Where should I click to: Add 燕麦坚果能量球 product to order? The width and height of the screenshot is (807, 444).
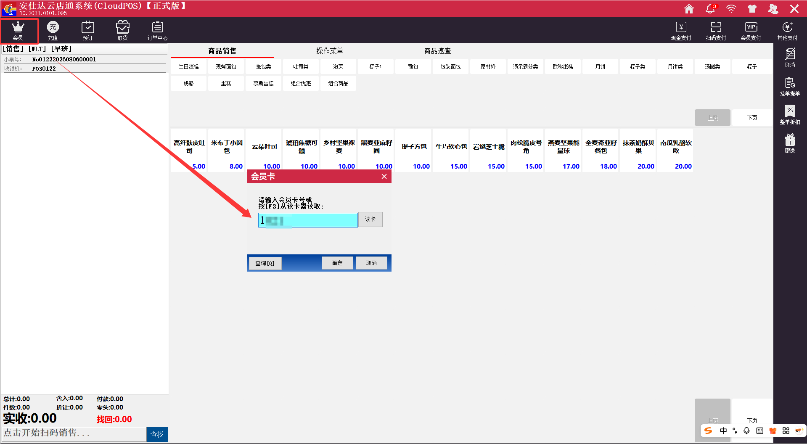563,151
